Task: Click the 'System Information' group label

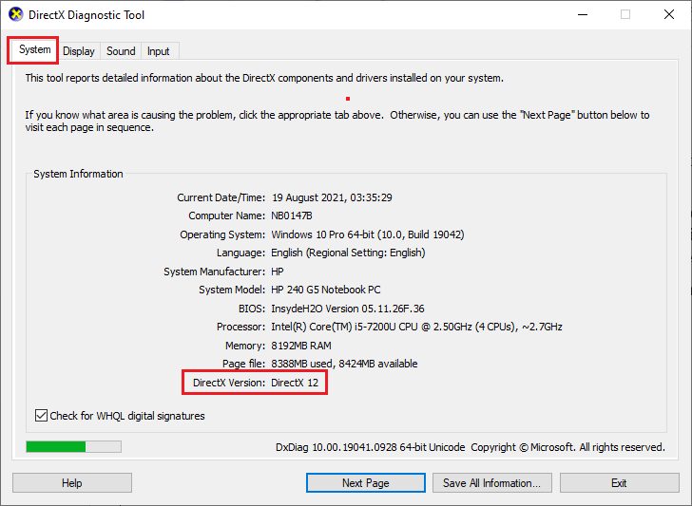Action: tap(78, 174)
